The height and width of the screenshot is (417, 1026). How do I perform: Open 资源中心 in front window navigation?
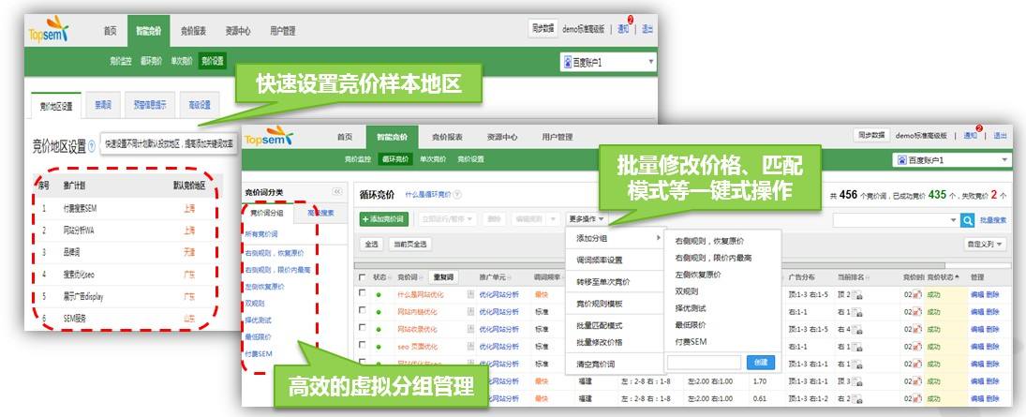coord(502,137)
